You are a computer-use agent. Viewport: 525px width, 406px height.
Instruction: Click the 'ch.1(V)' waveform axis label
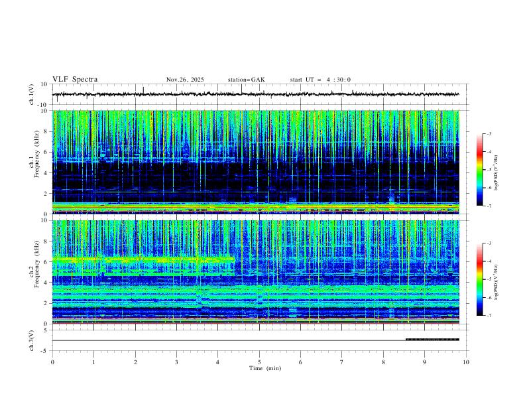pos(32,94)
